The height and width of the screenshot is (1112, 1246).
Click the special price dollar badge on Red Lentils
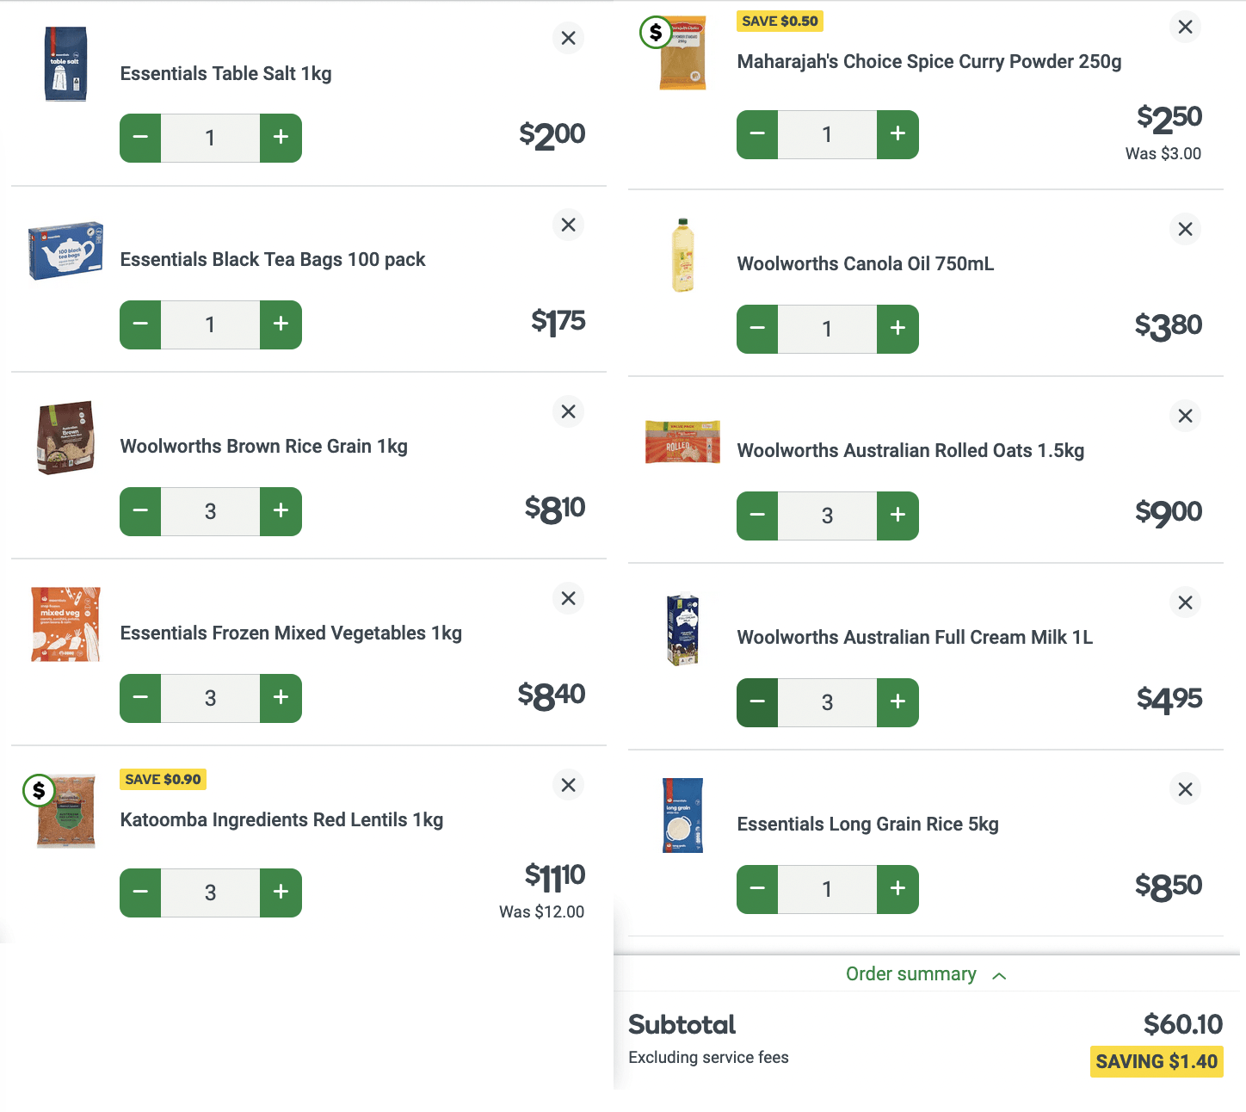click(x=39, y=790)
